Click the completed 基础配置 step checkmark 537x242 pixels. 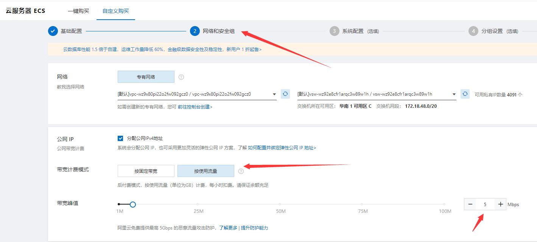53,31
